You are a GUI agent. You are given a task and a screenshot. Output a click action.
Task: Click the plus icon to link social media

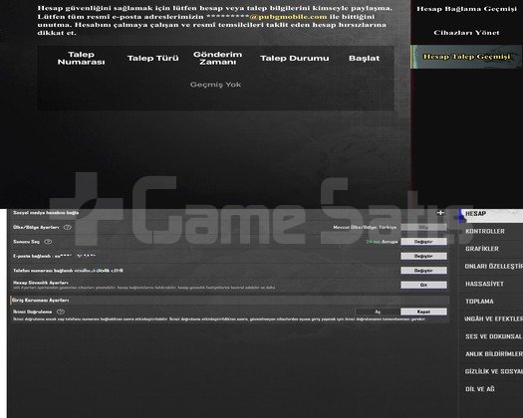(440, 213)
